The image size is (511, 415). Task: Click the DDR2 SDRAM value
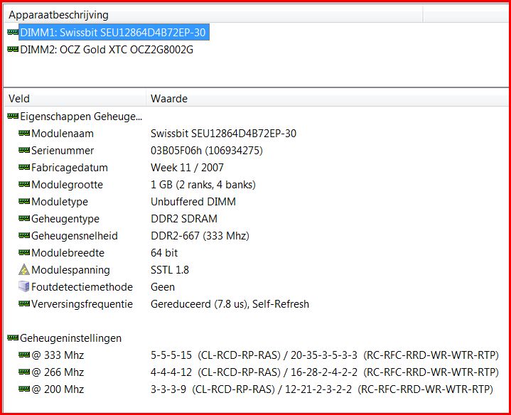pyautogui.click(x=184, y=219)
